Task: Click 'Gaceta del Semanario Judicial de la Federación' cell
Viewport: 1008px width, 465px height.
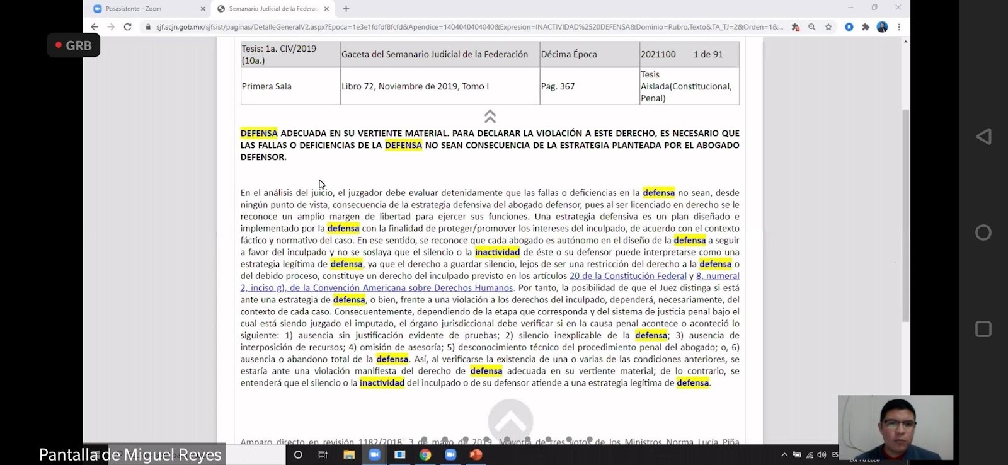Action: [x=440, y=54]
